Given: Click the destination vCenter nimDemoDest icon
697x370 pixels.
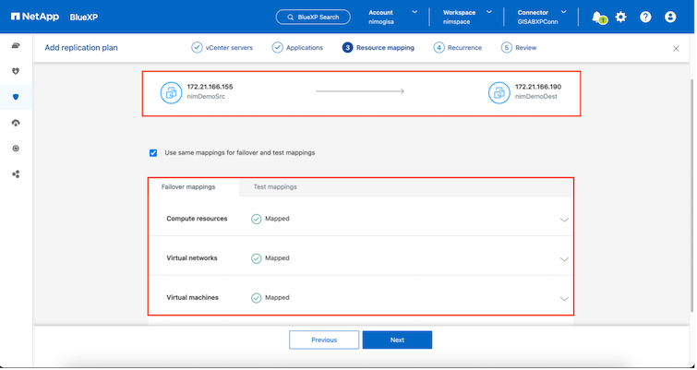Looking at the screenshot, I should tap(499, 91).
